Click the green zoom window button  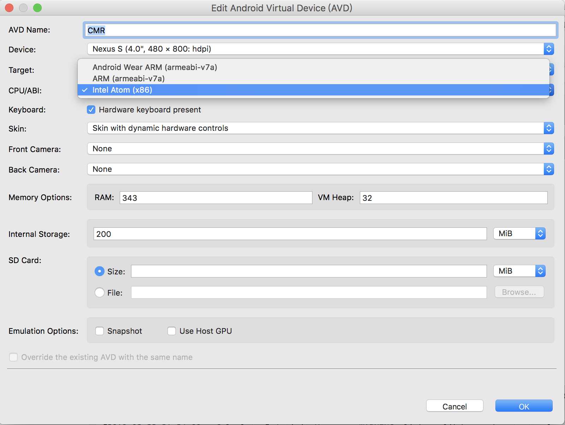[x=37, y=8]
